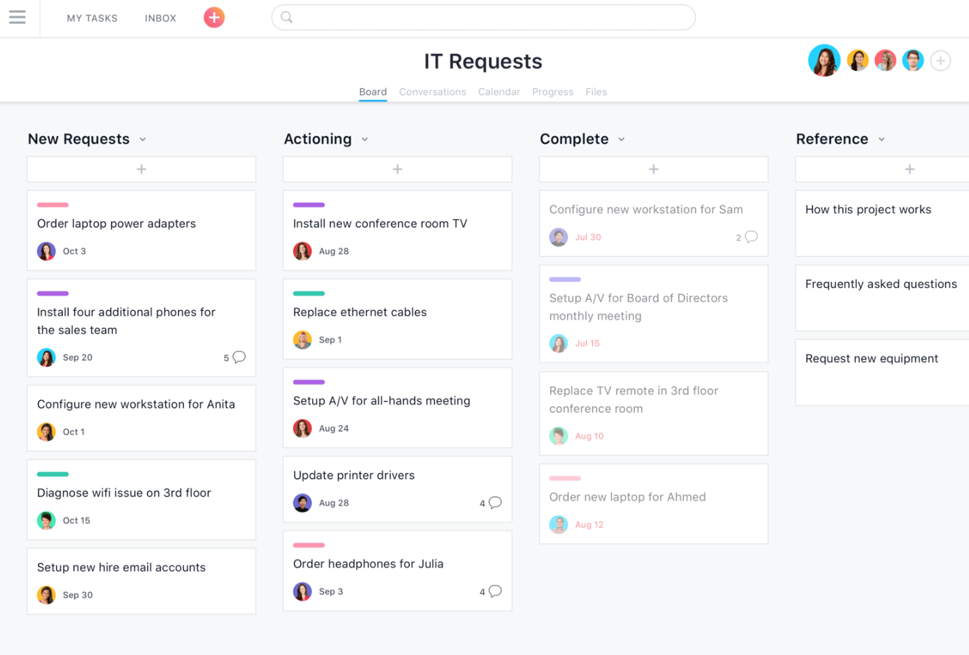969x655 pixels.
Task: Open comments on Order headphones for Julia
Action: click(495, 591)
